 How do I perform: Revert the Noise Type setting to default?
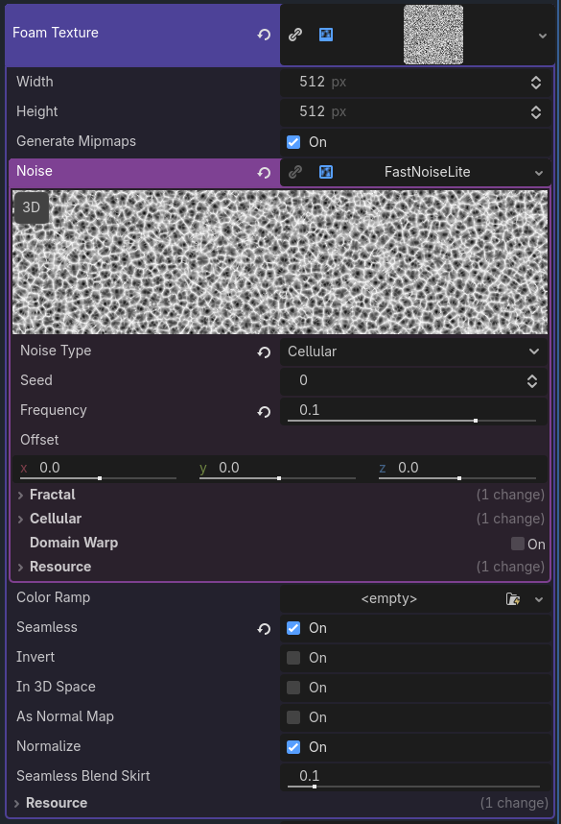[x=263, y=351]
